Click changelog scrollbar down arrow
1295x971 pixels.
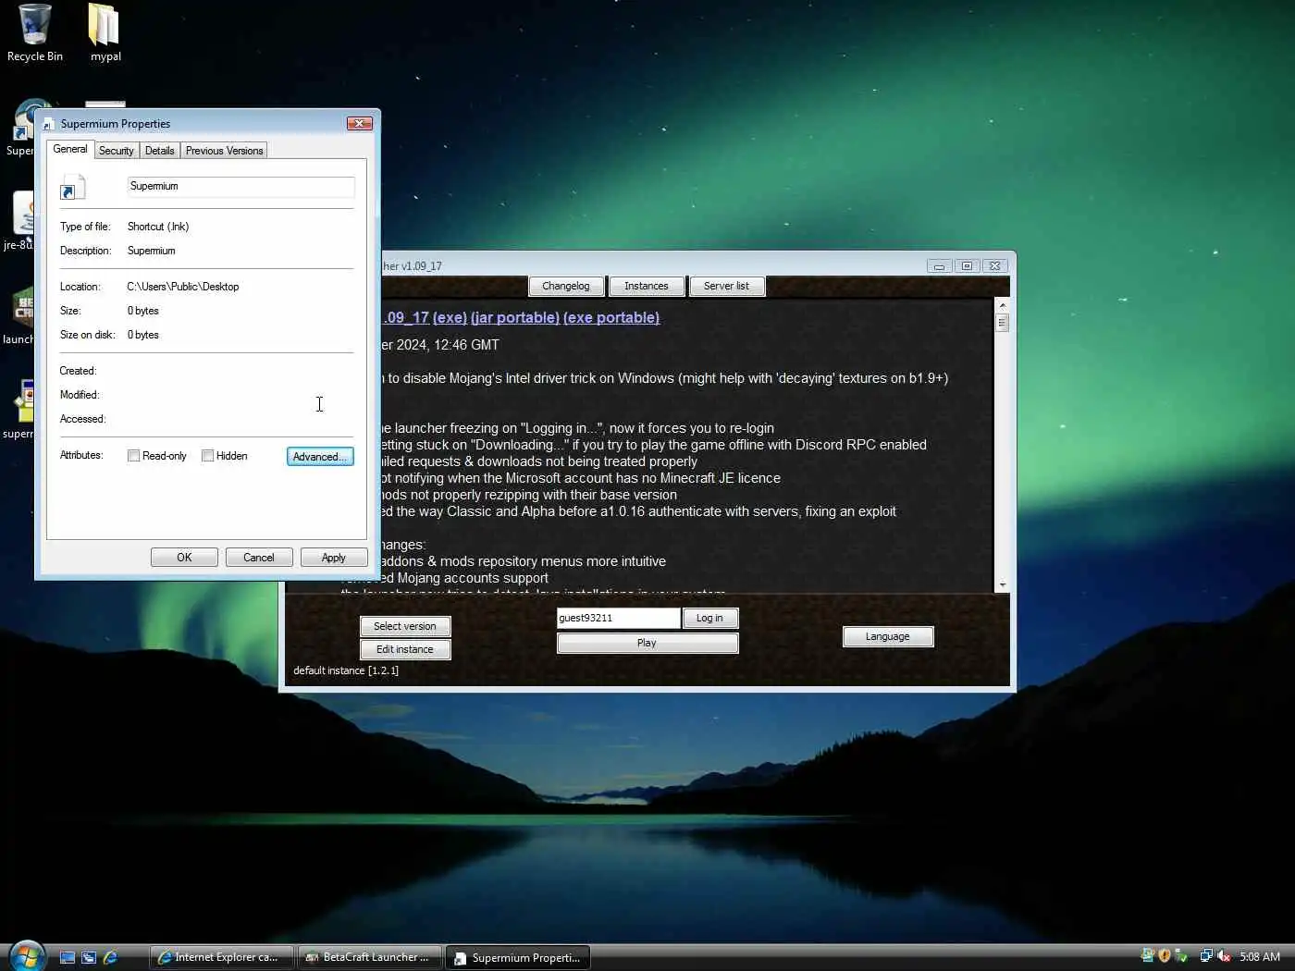point(1003,584)
